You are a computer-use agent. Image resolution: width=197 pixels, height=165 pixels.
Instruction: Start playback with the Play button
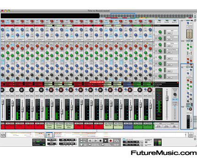[x=105, y=141]
